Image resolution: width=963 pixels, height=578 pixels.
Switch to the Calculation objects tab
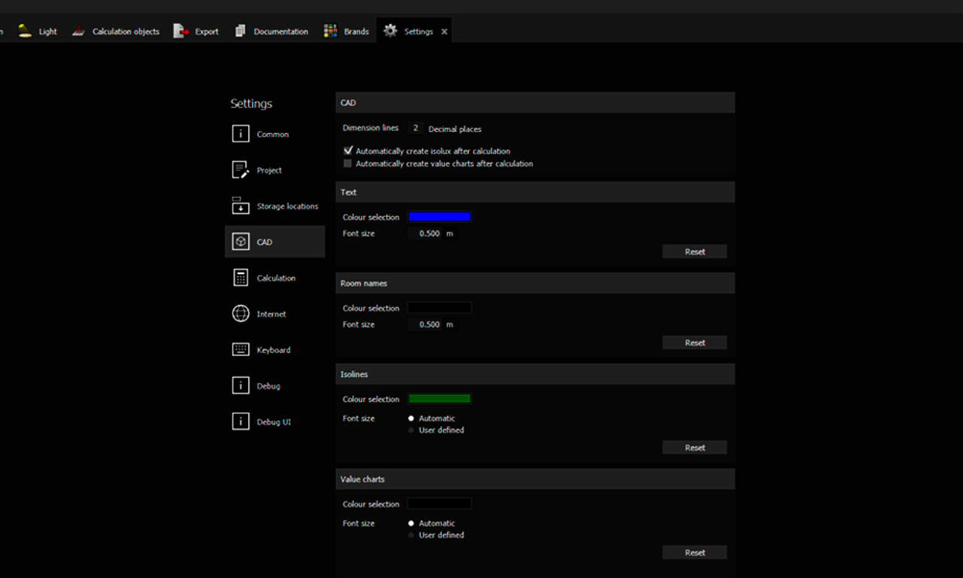[x=116, y=32]
